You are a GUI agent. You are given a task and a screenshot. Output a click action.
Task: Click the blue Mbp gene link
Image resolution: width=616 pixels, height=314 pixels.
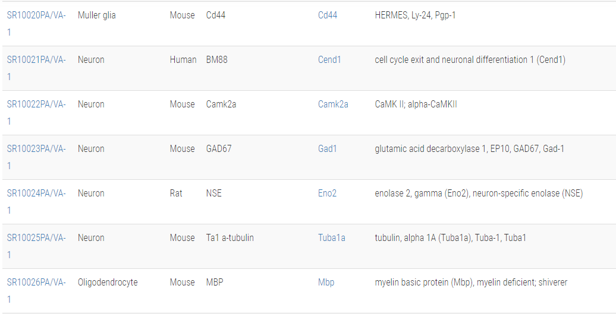coord(326,283)
